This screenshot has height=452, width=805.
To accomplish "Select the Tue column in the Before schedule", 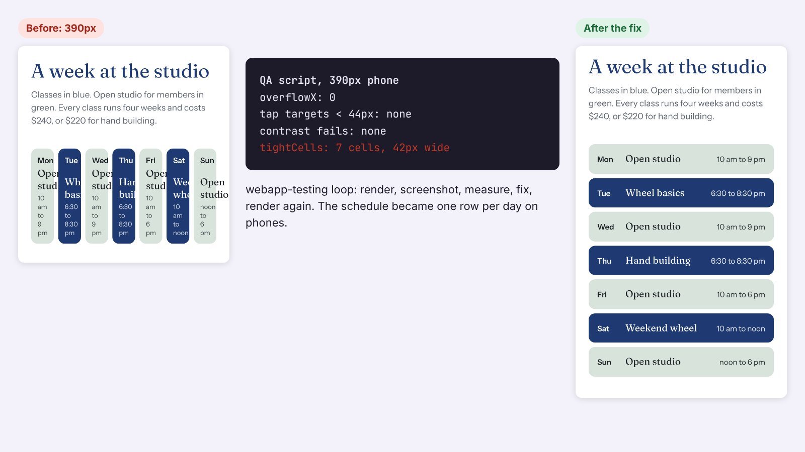I will pyautogui.click(x=69, y=196).
